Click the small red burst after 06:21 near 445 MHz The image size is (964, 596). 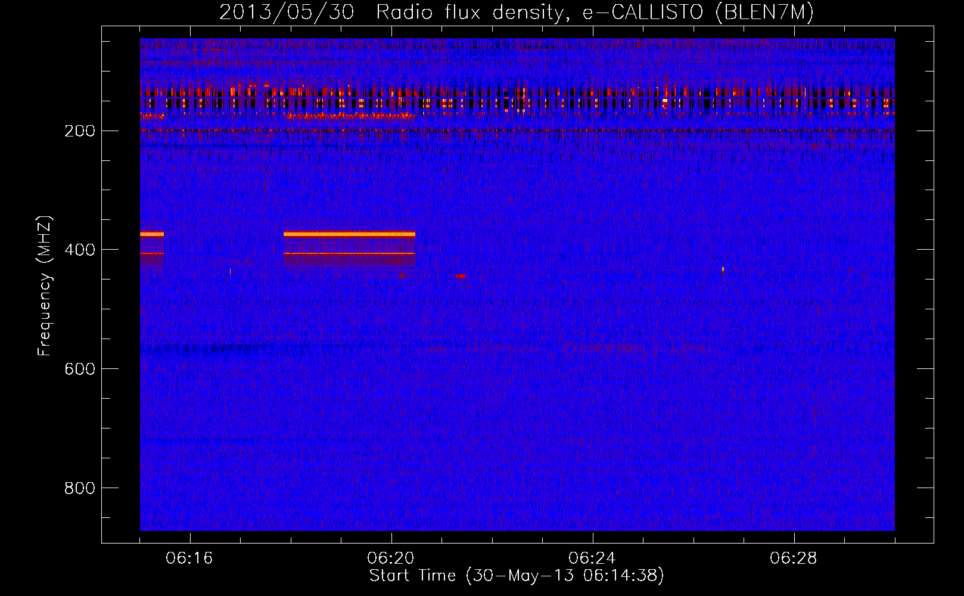point(461,276)
